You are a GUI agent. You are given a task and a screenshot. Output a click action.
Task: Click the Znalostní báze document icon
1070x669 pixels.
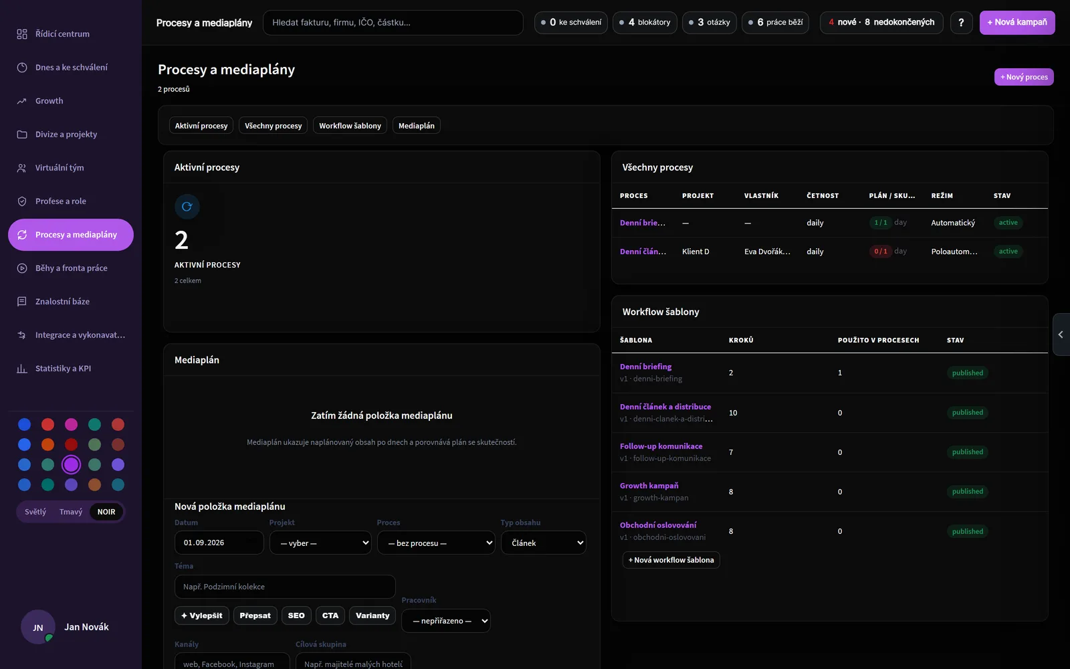(x=22, y=302)
